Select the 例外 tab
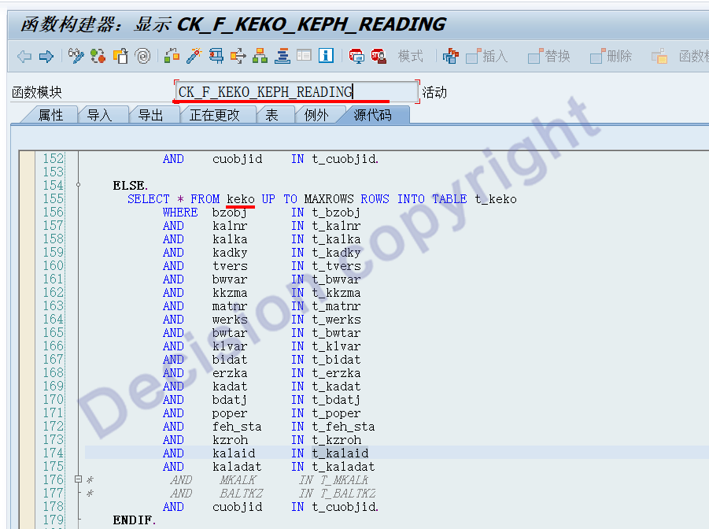This screenshot has width=709, height=529. click(x=316, y=115)
